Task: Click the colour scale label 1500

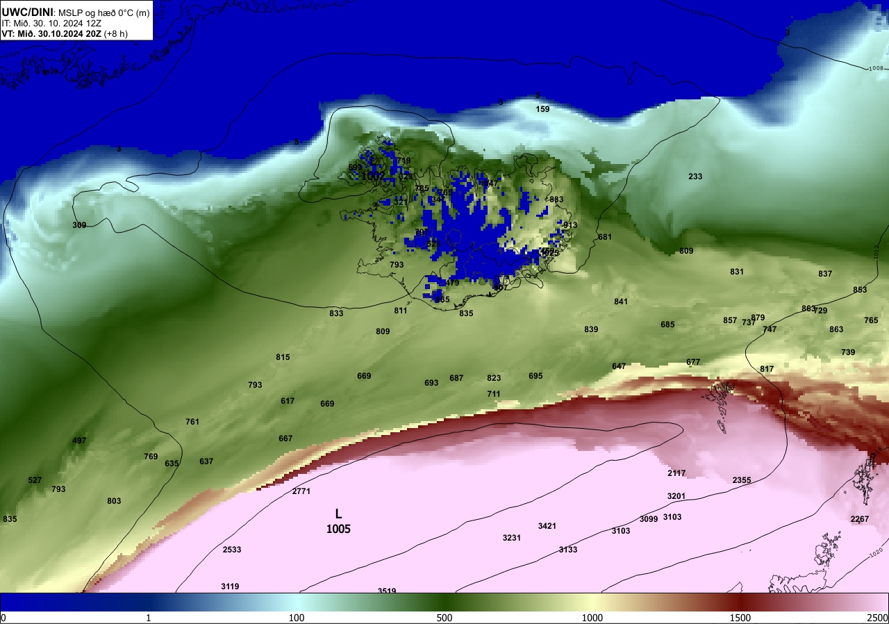Action: coord(740,618)
